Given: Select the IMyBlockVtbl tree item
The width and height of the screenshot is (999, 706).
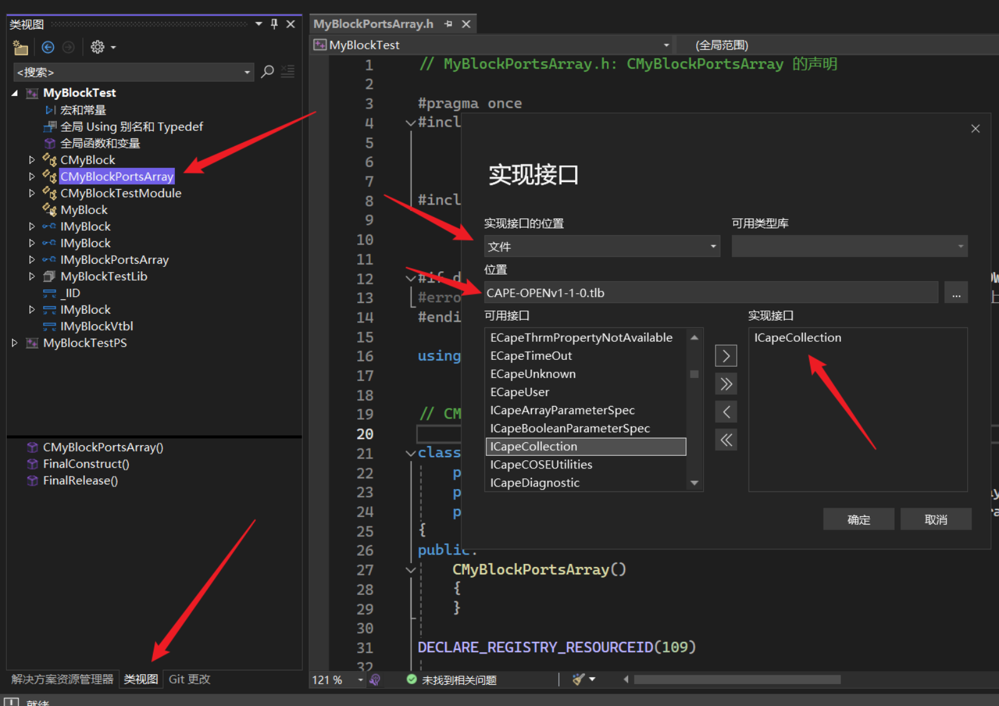Looking at the screenshot, I should (97, 327).
